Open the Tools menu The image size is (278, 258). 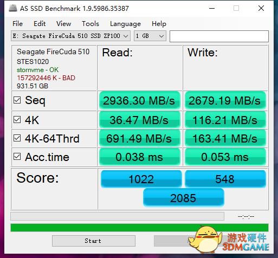point(90,24)
